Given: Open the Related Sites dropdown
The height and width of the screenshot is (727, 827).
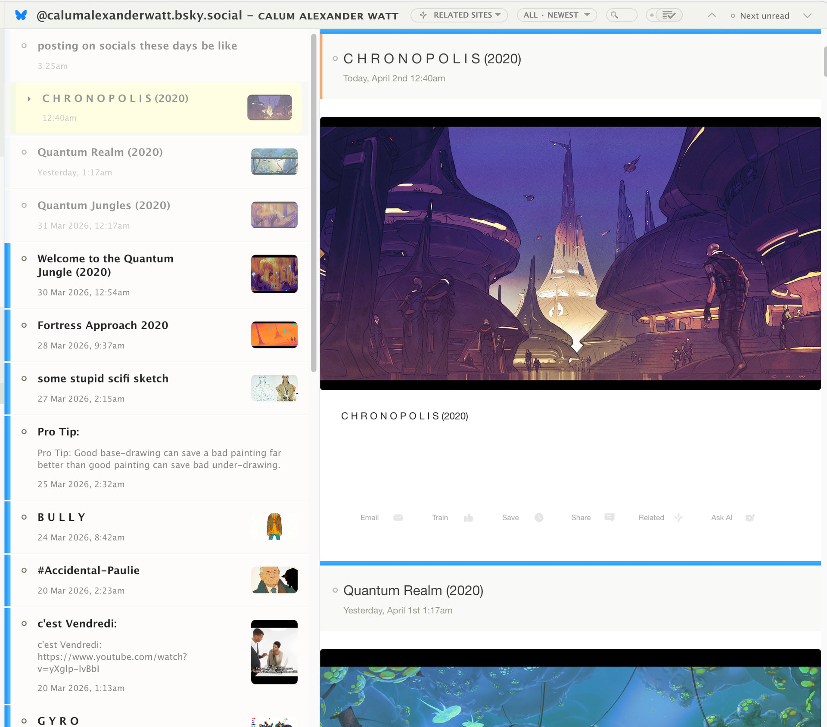Looking at the screenshot, I should (459, 16).
